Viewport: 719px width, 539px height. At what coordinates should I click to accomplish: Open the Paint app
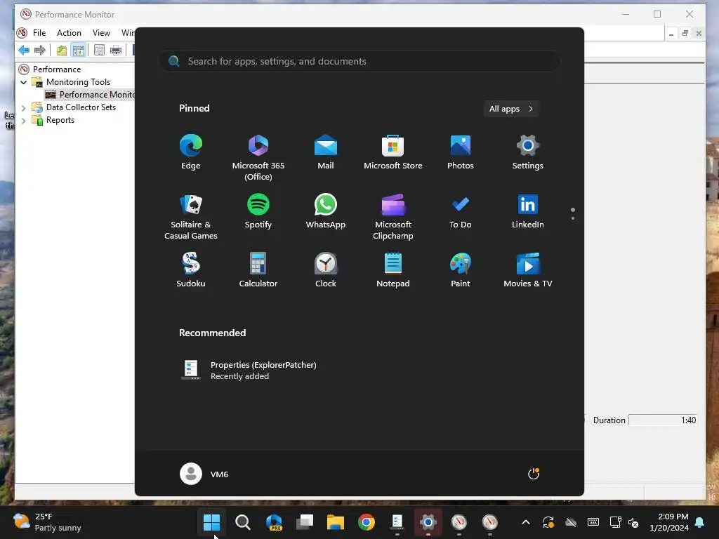[x=461, y=270]
